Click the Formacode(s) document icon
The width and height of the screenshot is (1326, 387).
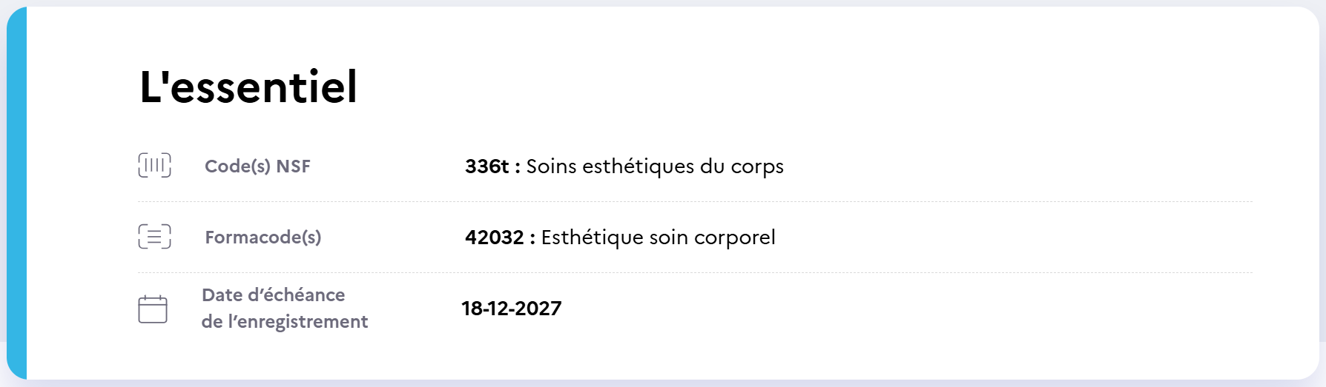pyautogui.click(x=154, y=237)
